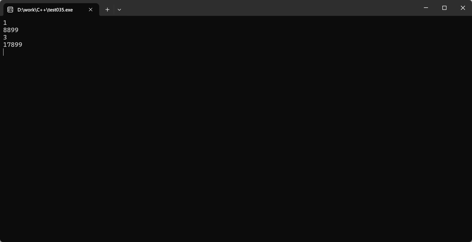Click the output line showing 17899

[x=13, y=45]
